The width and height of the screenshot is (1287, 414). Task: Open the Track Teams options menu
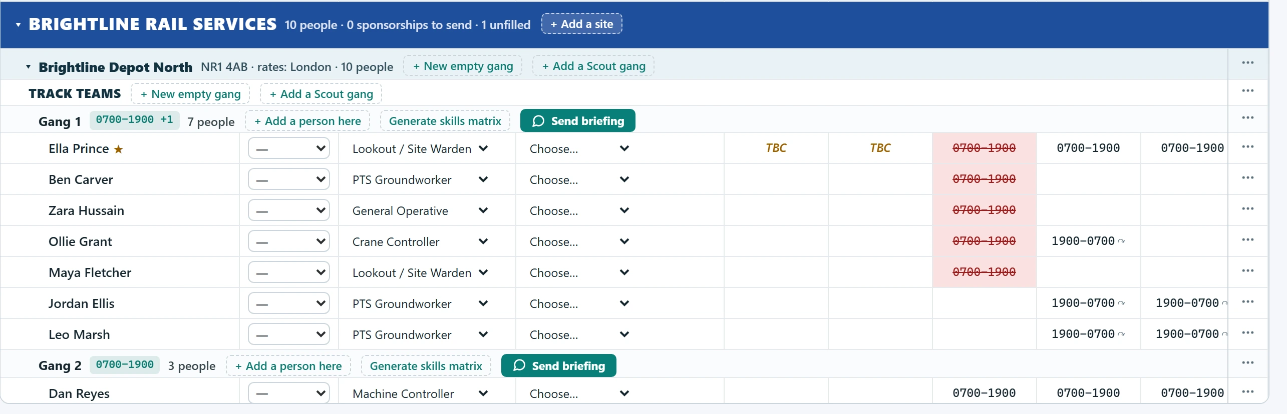(1247, 91)
